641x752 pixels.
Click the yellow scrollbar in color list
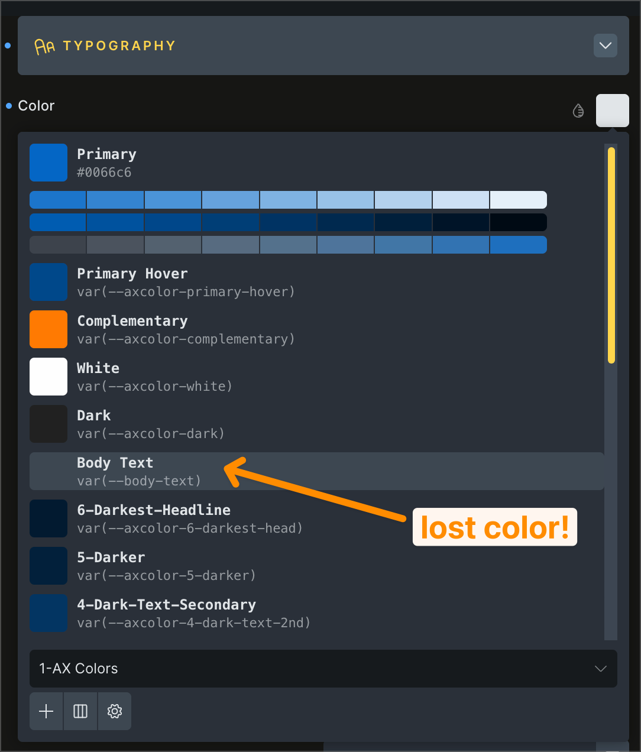pyautogui.click(x=611, y=254)
